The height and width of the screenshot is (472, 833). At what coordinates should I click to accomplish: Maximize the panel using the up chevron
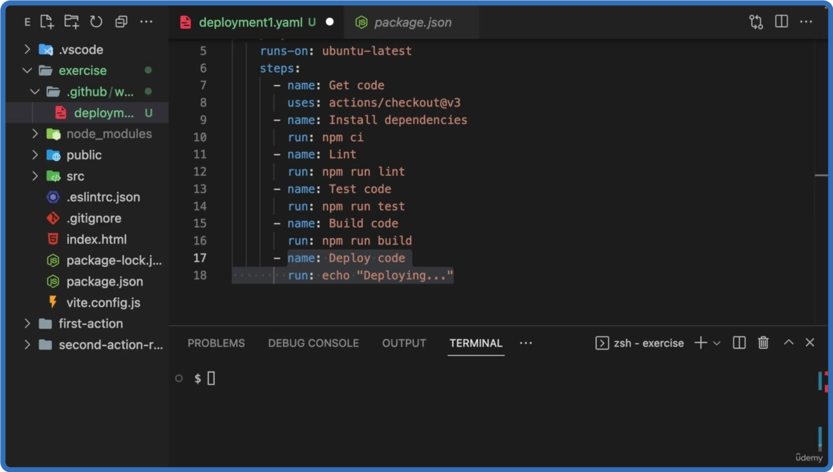pos(788,343)
